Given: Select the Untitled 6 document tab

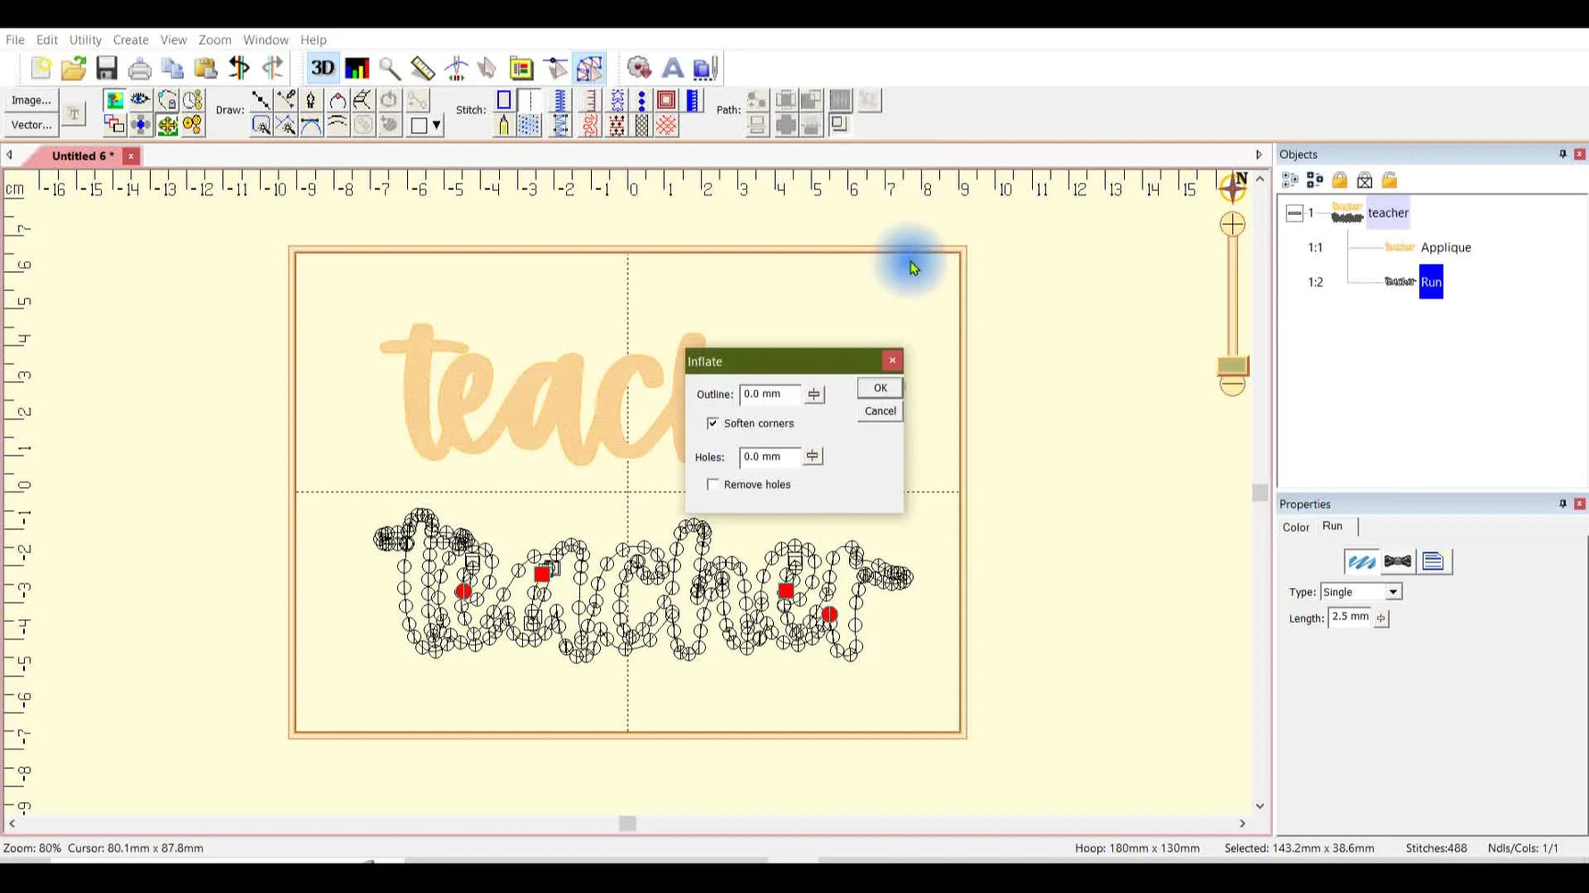Looking at the screenshot, I should (82, 155).
